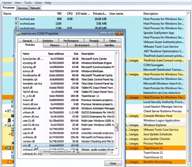
Task: Select SyncCenter.dll module row
Action: point(68,59)
